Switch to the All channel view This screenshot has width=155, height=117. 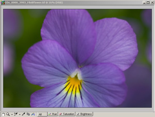(x=42, y=114)
